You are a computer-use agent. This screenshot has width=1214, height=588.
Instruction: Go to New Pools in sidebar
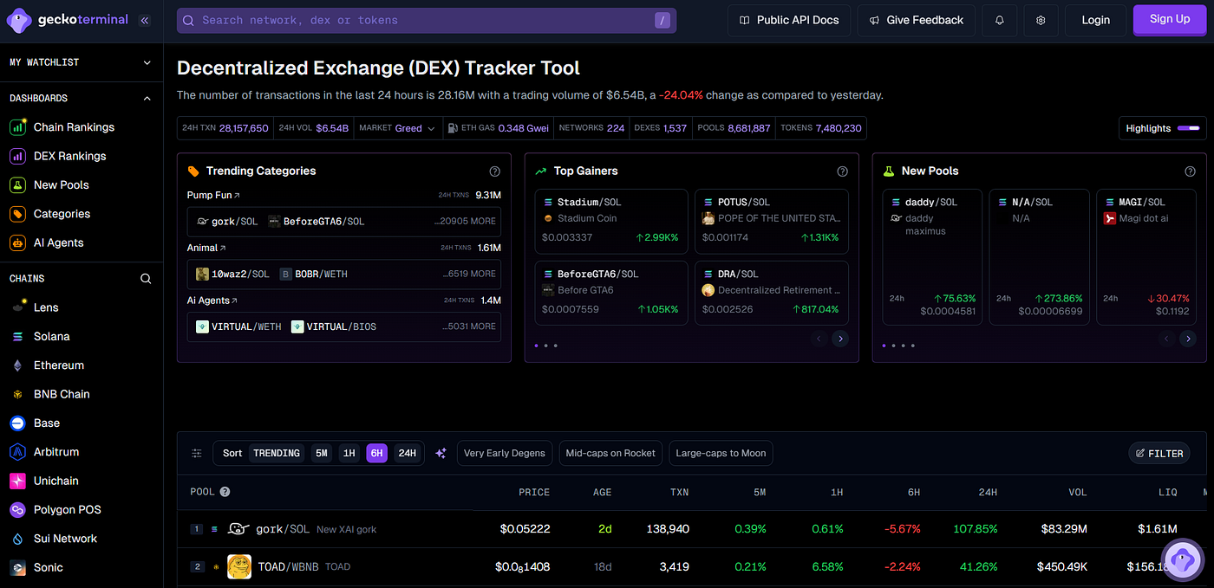(x=61, y=185)
